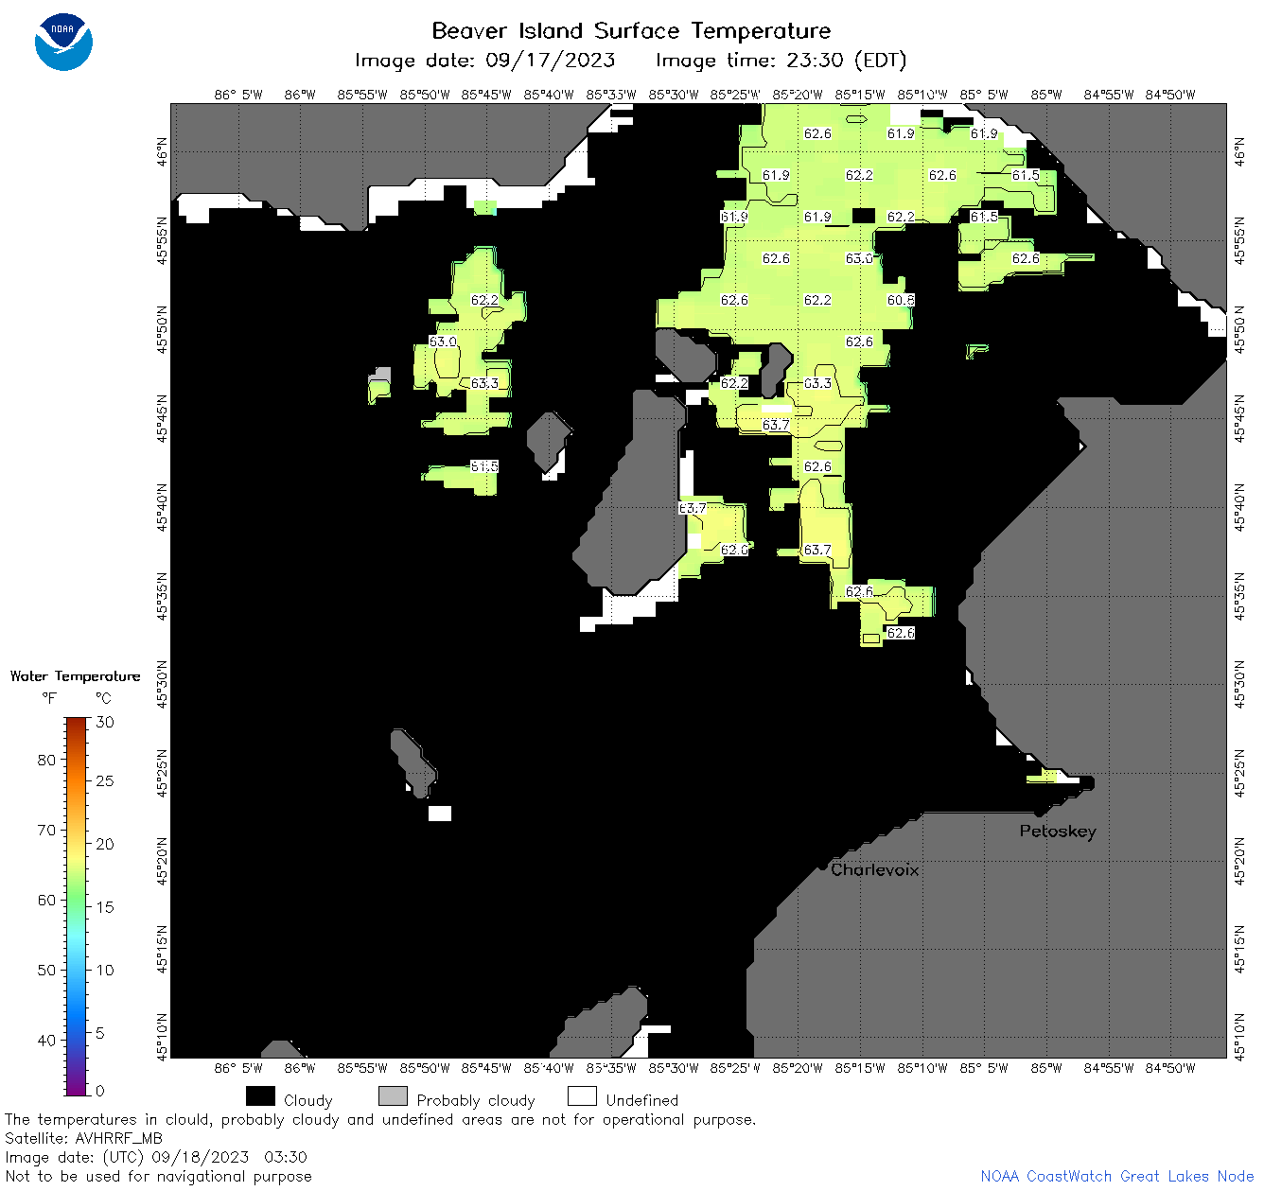
Task: Click the 'Image date: (UTC) 09/18/2023 03:30' line
Action: [156, 1157]
